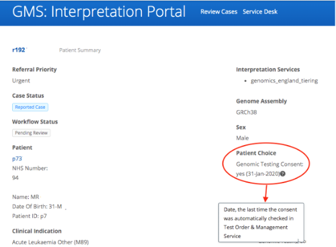Click the Interpretation Services heading
Image resolution: width=336 pixels, height=247 pixels.
coord(268,70)
